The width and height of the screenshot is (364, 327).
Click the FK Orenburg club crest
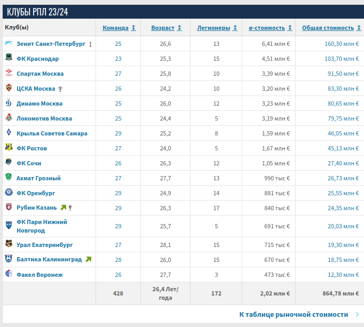[x=9, y=192]
